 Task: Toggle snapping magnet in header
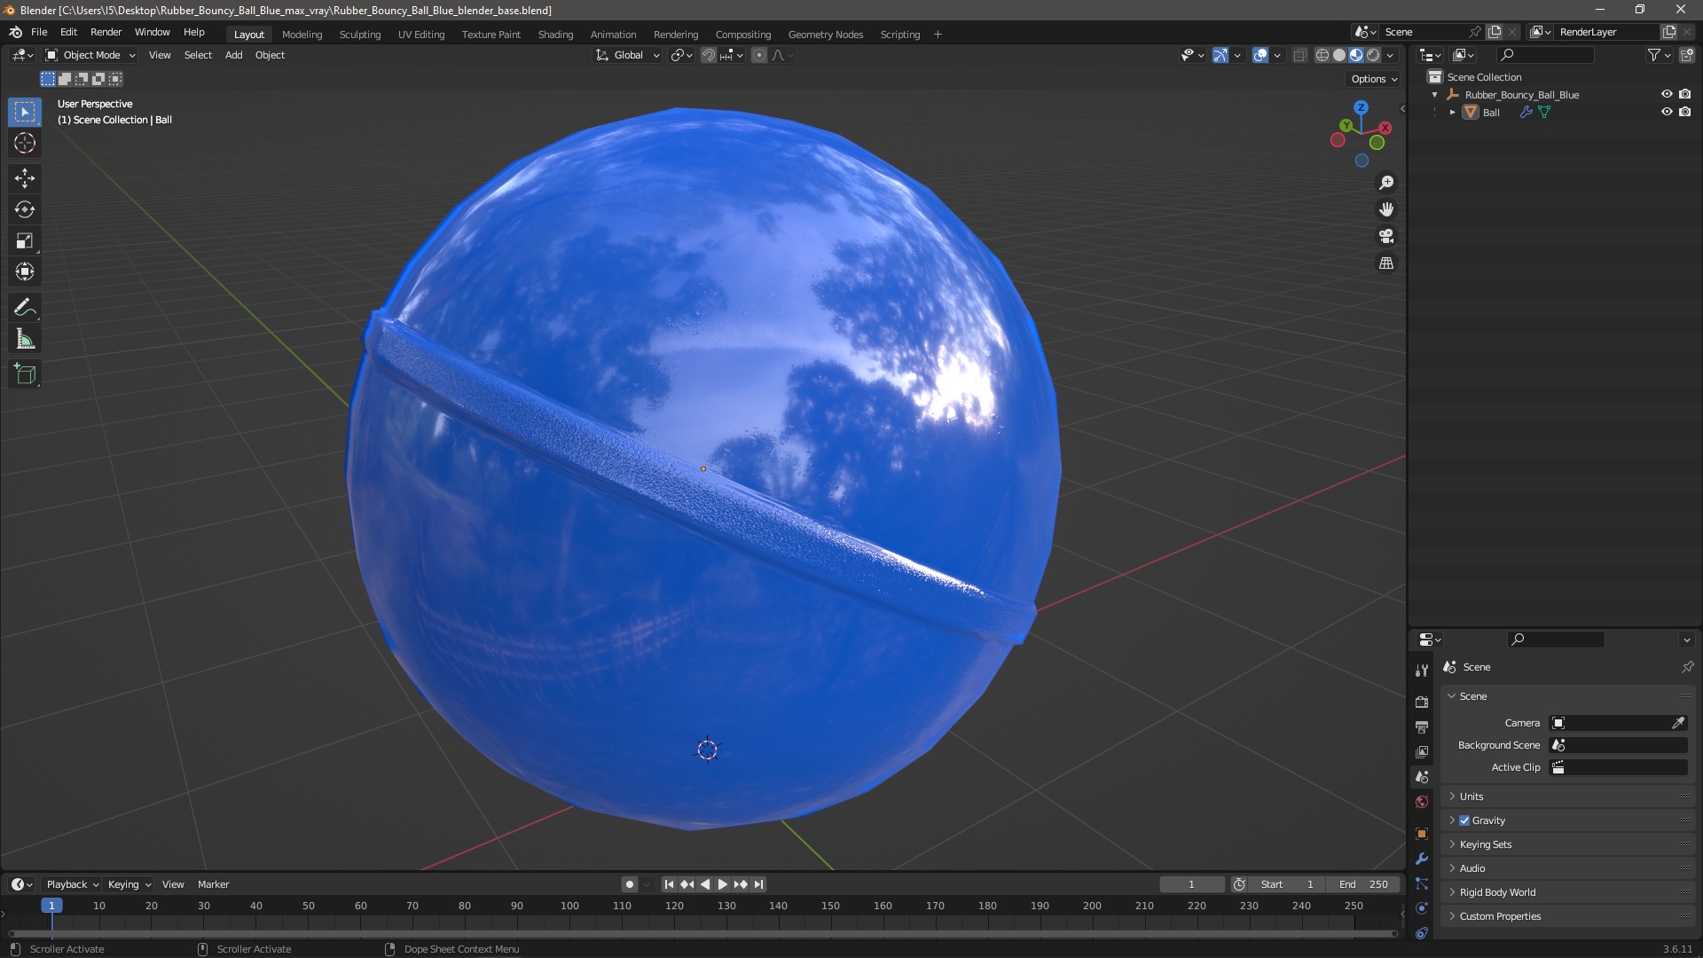pos(709,55)
